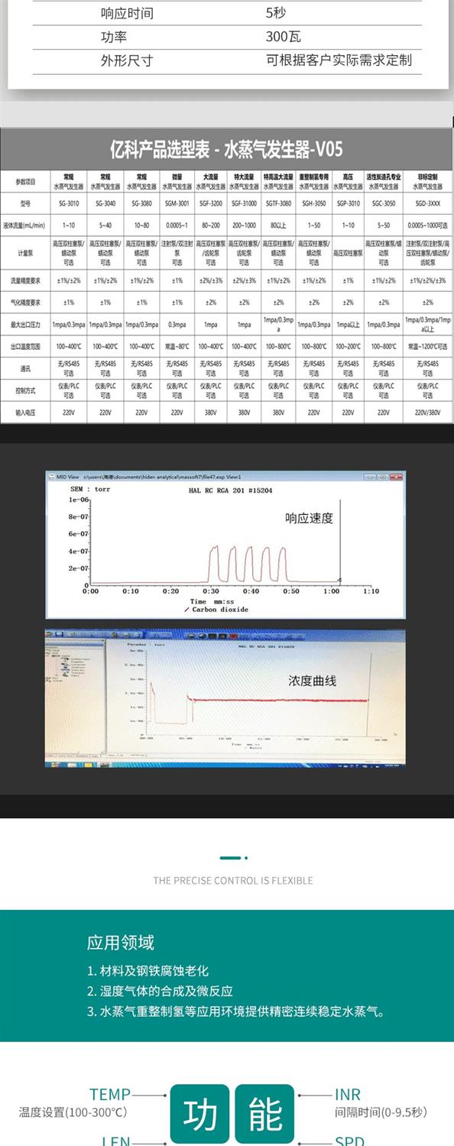Click the INR interval time label
Viewport: 454px width, 1146px height.
[x=348, y=1095]
